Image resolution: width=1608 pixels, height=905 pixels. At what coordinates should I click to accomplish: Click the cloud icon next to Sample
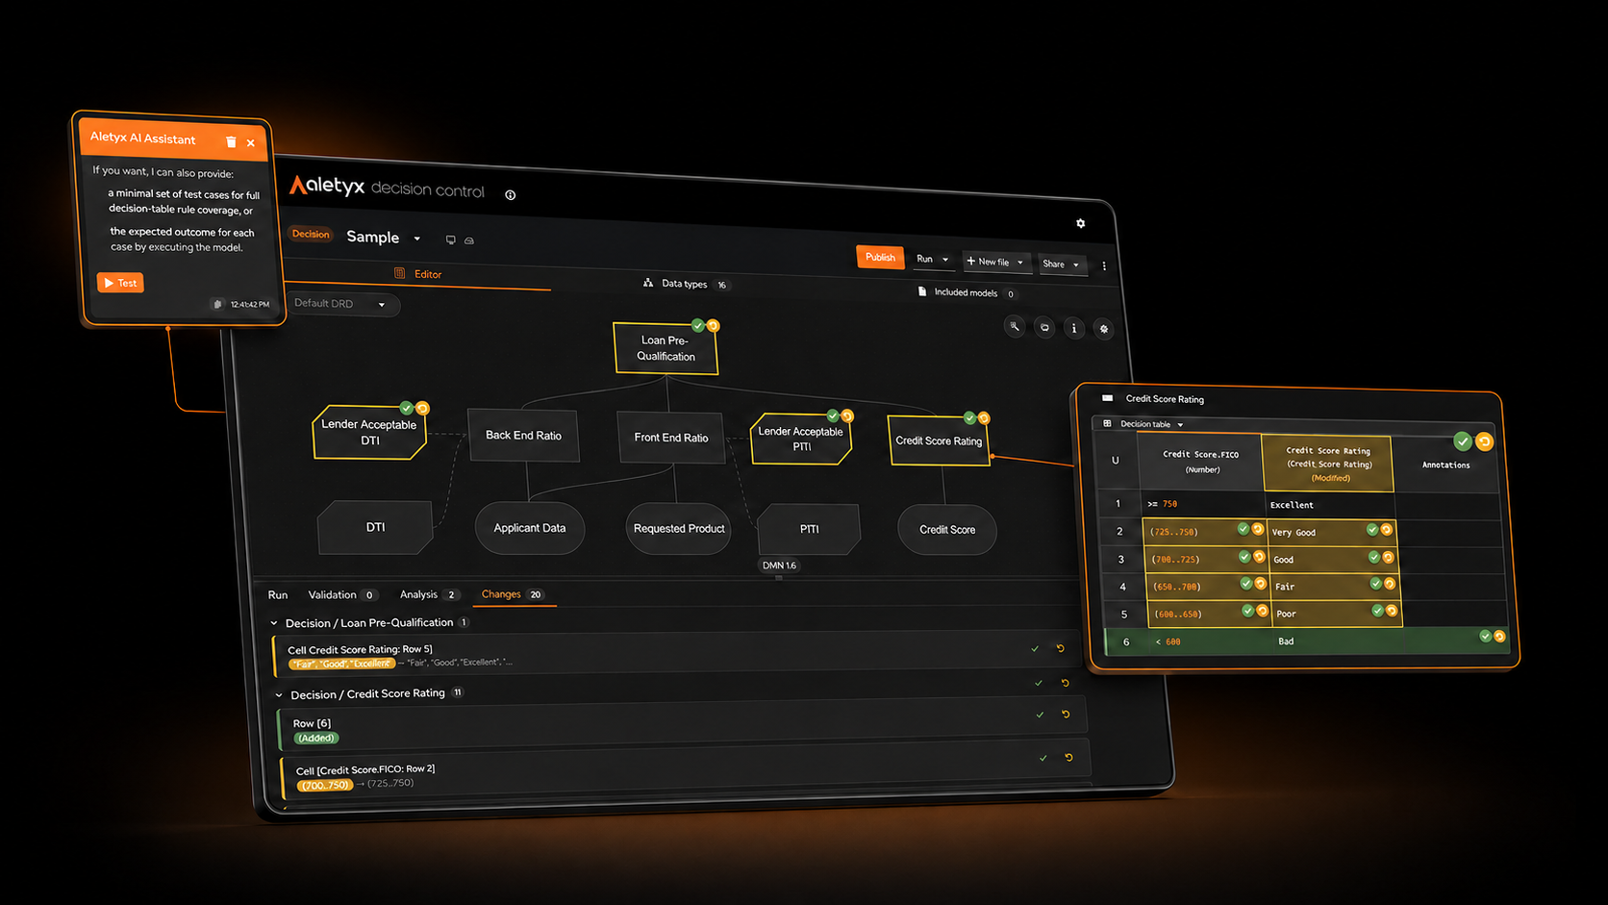[x=469, y=240]
